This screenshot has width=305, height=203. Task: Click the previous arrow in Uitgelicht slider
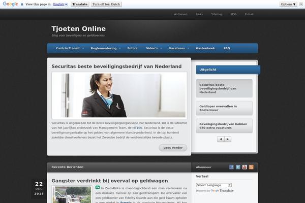pyautogui.click(x=221, y=139)
